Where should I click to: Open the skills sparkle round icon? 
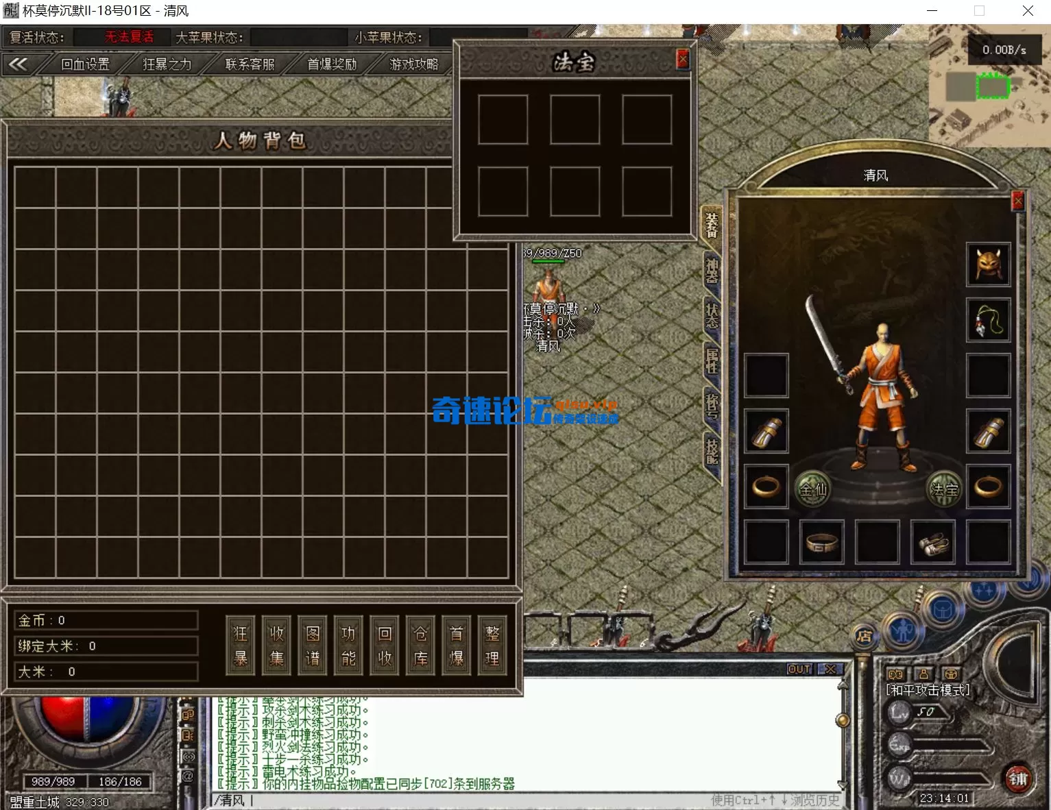(983, 591)
